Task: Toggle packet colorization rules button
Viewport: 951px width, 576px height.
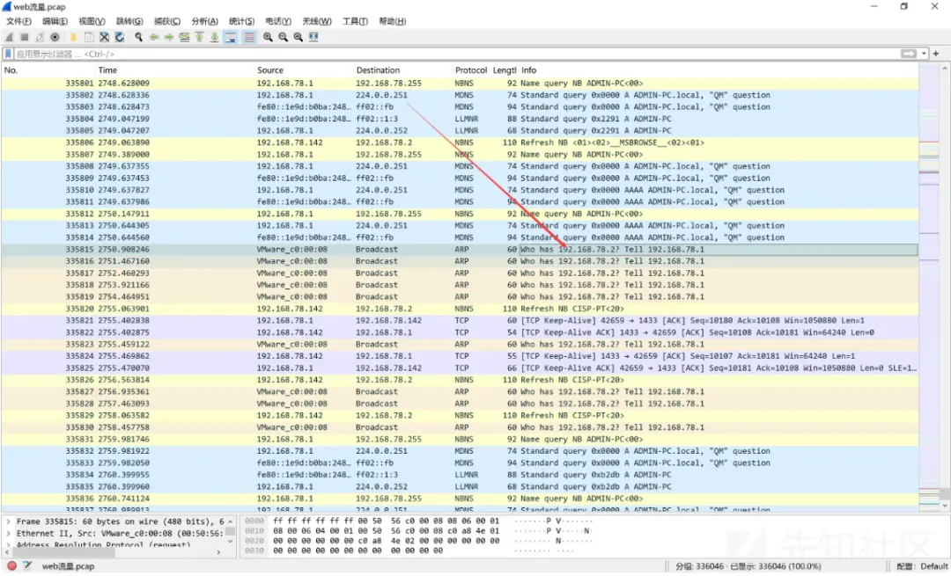Action: click(x=249, y=38)
